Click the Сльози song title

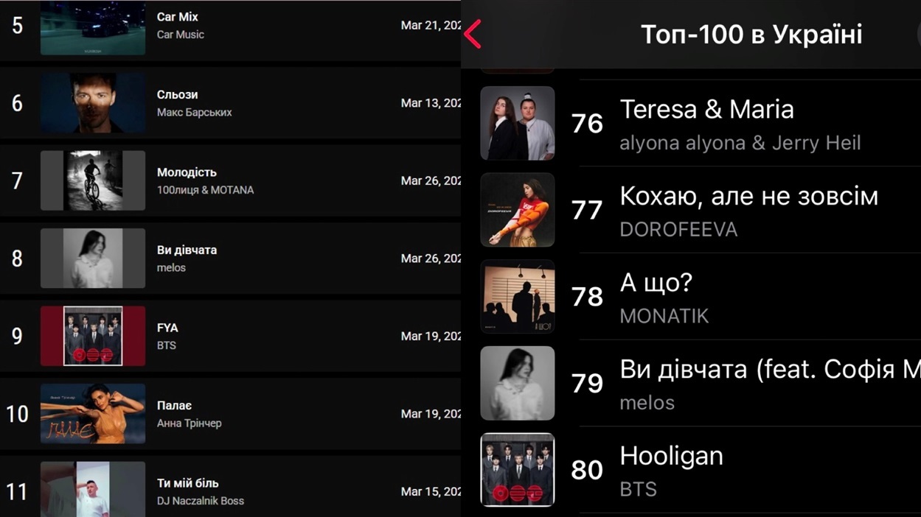coord(177,95)
